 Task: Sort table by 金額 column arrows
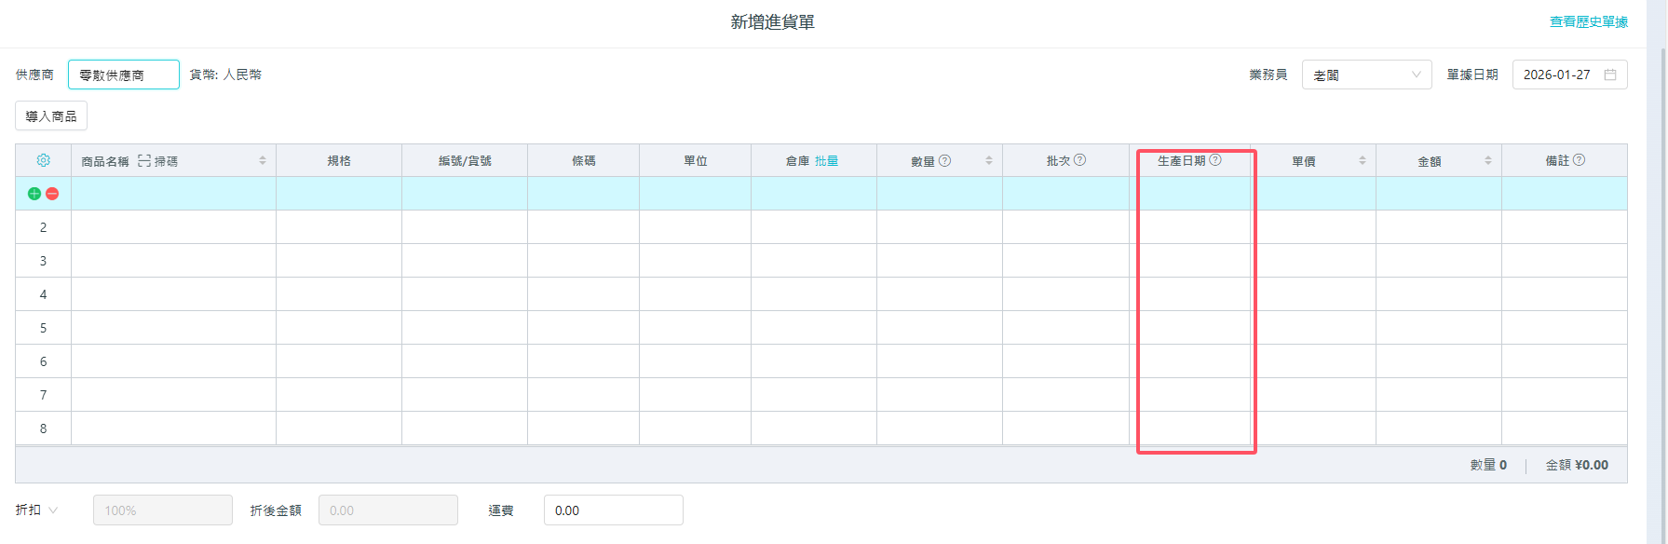[1487, 161]
